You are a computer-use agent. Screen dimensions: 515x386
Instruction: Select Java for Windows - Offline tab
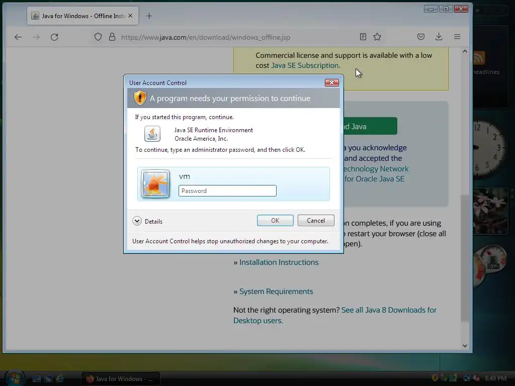pyautogui.click(x=82, y=16)
